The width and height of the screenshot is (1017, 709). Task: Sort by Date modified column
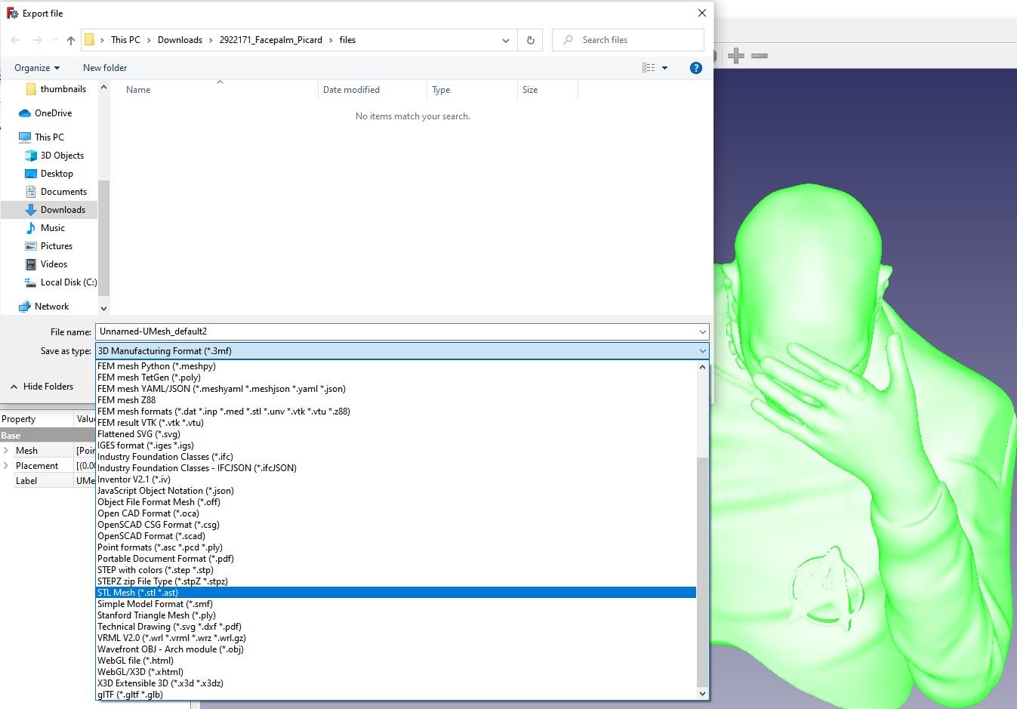pos(351,90)
